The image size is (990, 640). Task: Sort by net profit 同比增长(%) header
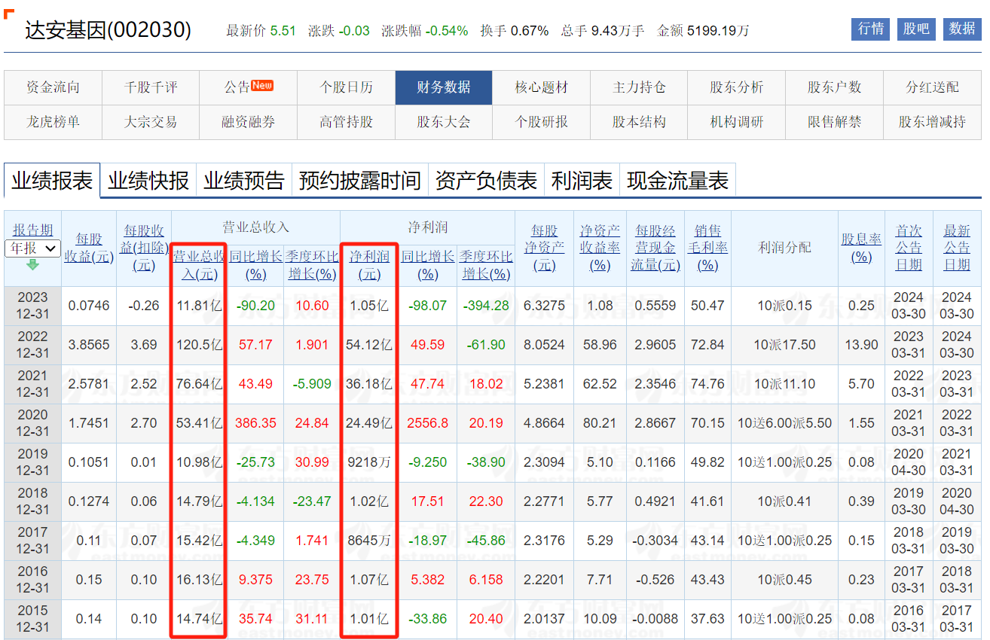(x=428, y=265)
